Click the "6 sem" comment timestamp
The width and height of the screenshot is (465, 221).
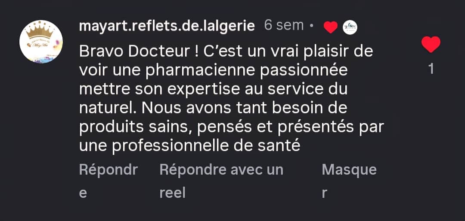(x=284, y=26)
